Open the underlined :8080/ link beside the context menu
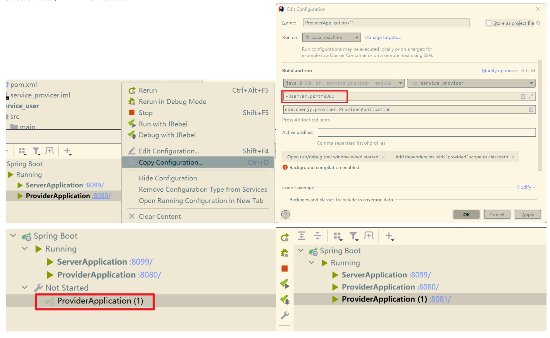The width and height of the screenshot is (550, 338). click(x=101, y=196)
